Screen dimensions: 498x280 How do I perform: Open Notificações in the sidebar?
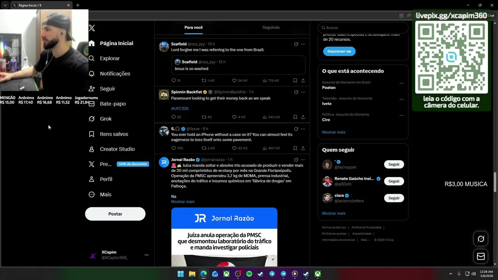click(x=109, y=73)
